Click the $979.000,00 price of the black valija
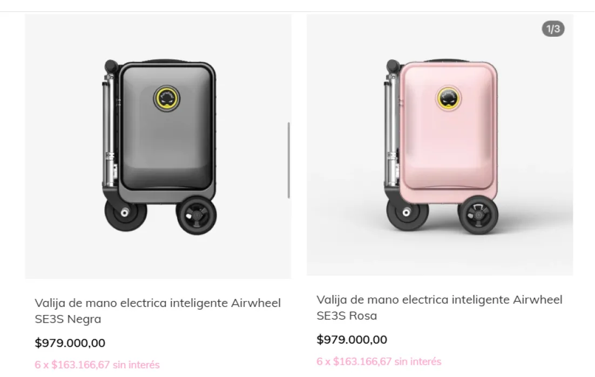This screenshot has height=377, width=595. tap(70, 343)
